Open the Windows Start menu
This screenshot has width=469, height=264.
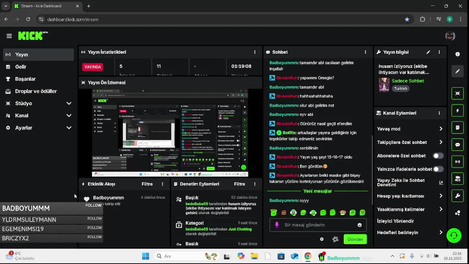(145, 256)
